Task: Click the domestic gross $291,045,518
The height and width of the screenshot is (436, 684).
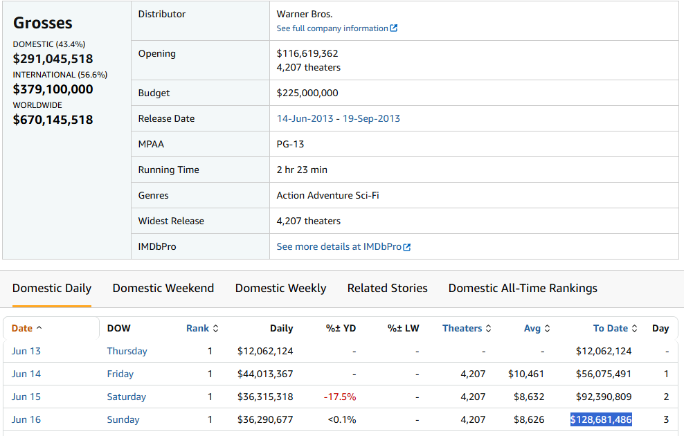Action: (53, 59)
